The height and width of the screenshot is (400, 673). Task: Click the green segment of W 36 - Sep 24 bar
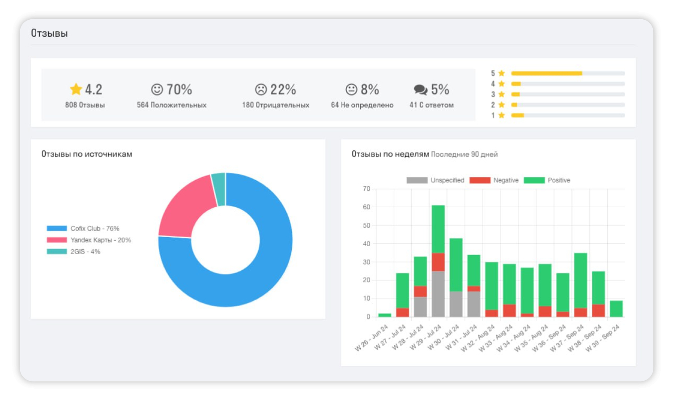(563, 293)
